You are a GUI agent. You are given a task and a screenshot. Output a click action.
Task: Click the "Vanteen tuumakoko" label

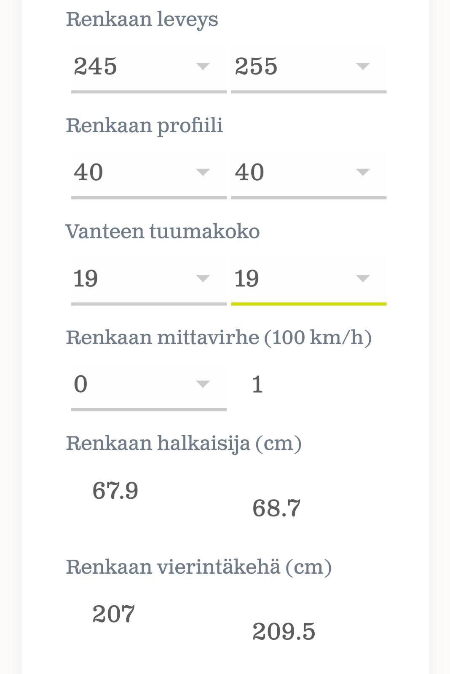(163, 231)
